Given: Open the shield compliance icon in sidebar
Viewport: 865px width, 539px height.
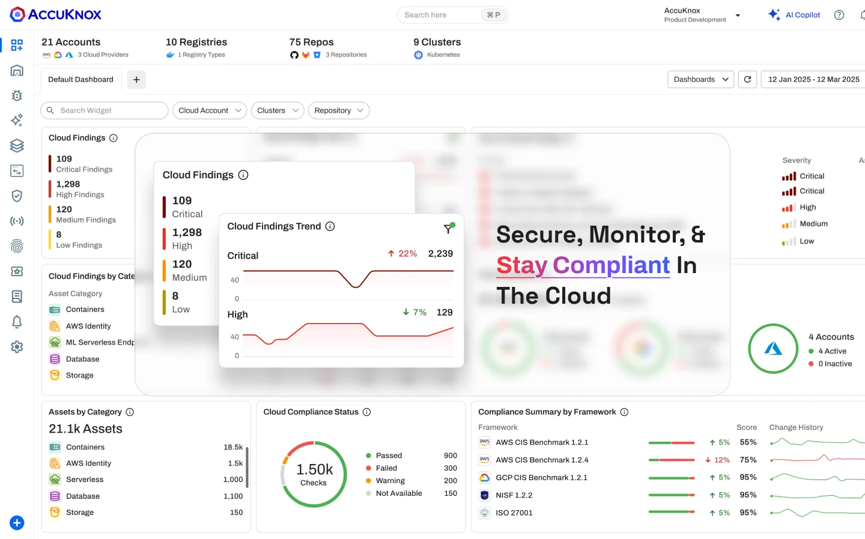Looking at the screenshot, I should [x=17, y=196].
